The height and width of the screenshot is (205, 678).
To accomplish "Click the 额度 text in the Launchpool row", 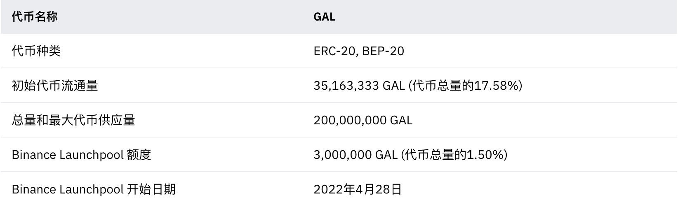I will pyautogui.click(x=139, y=155).
